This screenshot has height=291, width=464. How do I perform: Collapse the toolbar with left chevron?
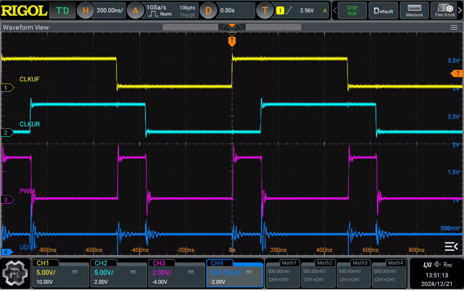335,11
